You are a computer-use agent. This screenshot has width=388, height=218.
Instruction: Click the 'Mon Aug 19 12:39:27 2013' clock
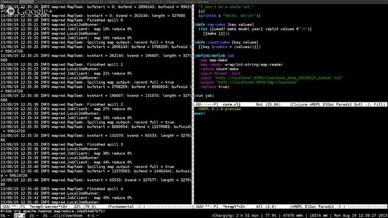[361, 216]
